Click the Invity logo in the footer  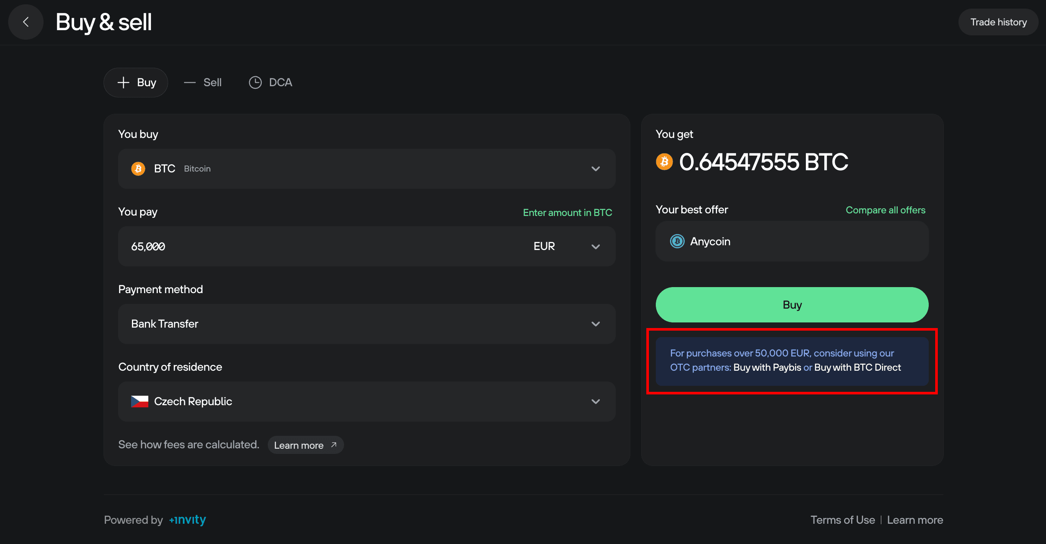click(x=188, y=520)
